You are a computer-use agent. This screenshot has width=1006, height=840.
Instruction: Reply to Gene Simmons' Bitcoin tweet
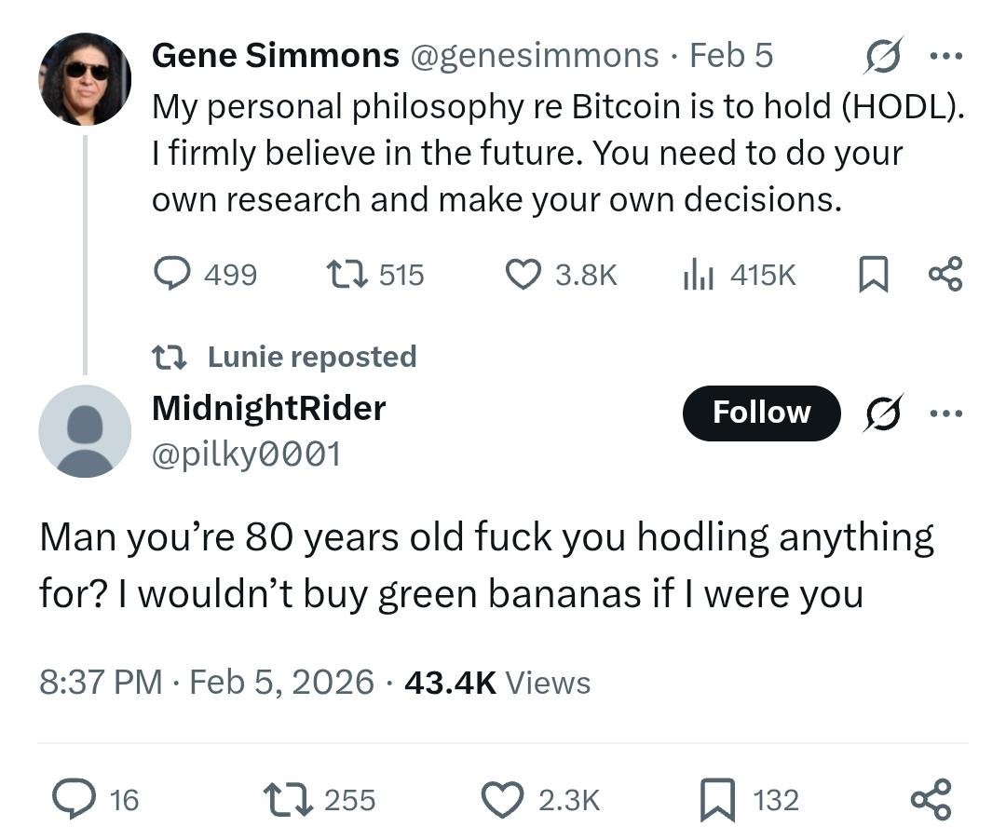[171, 274]
